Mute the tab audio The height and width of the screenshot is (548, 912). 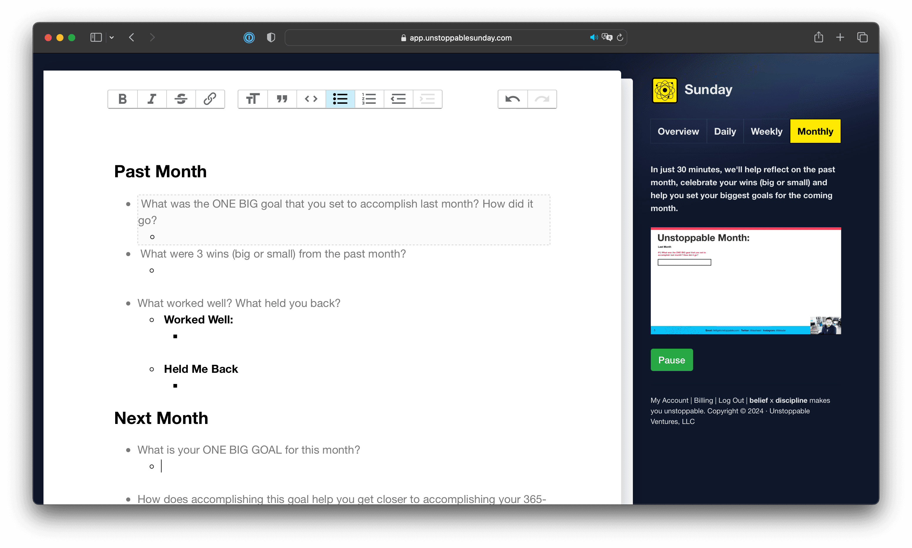(594, 37)
